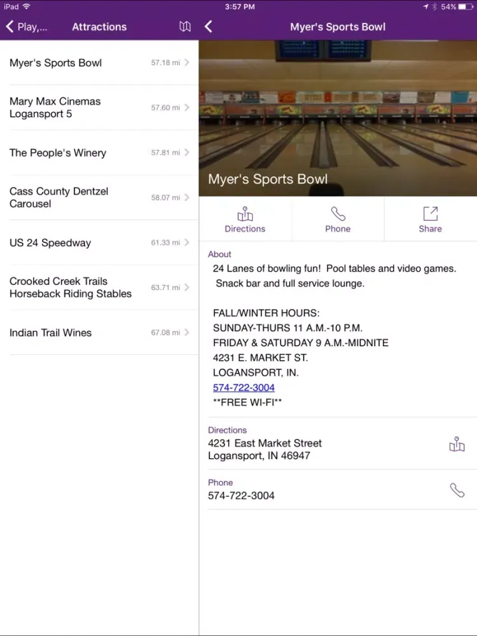
Task: Tap the Bluetooth icon in status bar
Action: (434, 6)
